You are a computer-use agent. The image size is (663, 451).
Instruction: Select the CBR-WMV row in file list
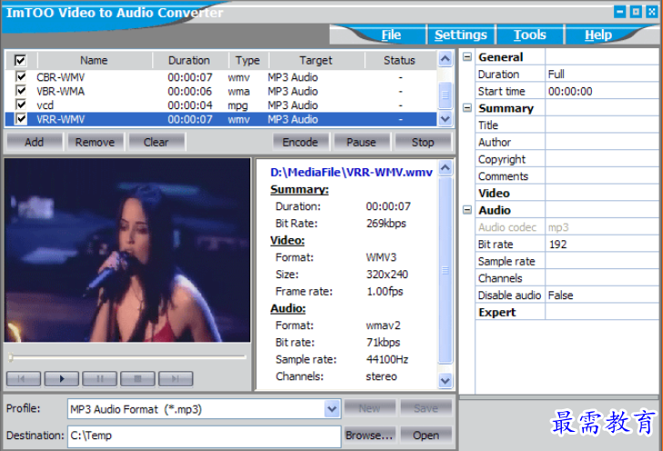(x=220, y=77)
